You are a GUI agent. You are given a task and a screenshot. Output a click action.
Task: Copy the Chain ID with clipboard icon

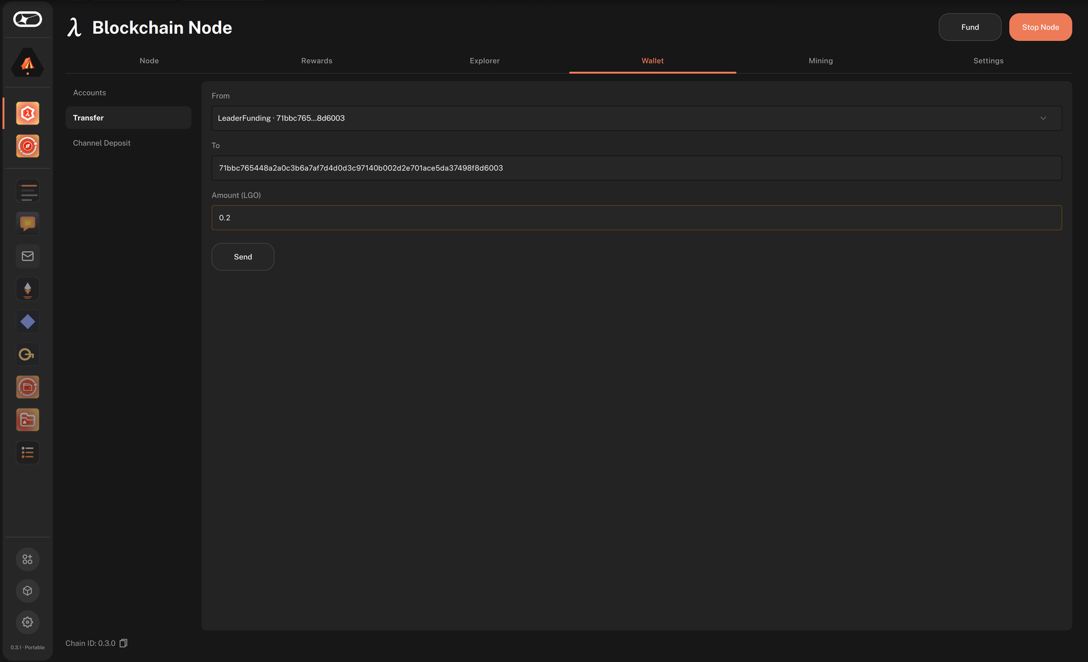point(123,643)
